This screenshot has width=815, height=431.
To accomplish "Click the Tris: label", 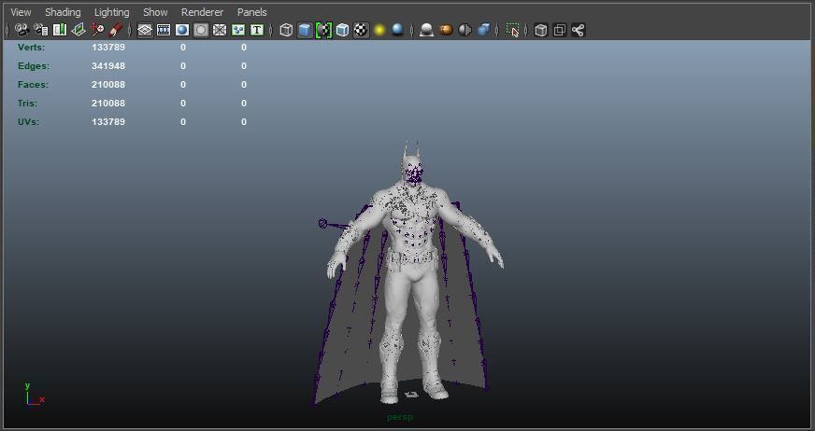I will point(27,104).
